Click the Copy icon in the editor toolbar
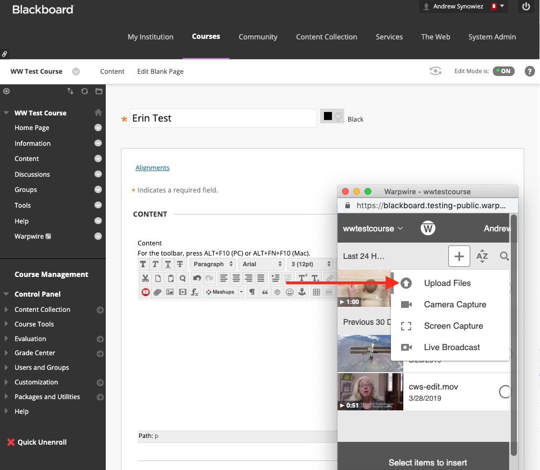540x470 pixels. [157, 278]
